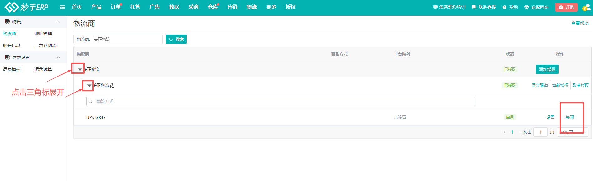Open the 物流 top menu

pos(252,7)
